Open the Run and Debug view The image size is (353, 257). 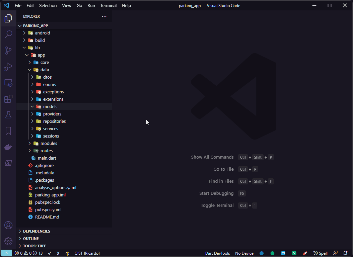pyautogui.click(x=8, y=67)
